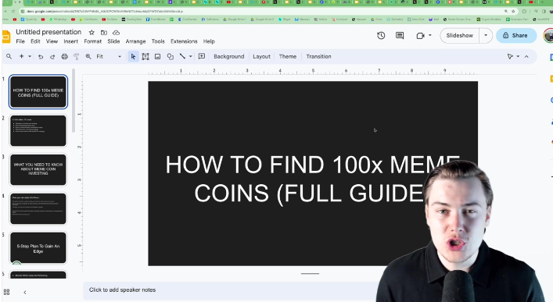Select the Text box tool
The width and height of the screenshot is (553, 302).
point(145,56)
